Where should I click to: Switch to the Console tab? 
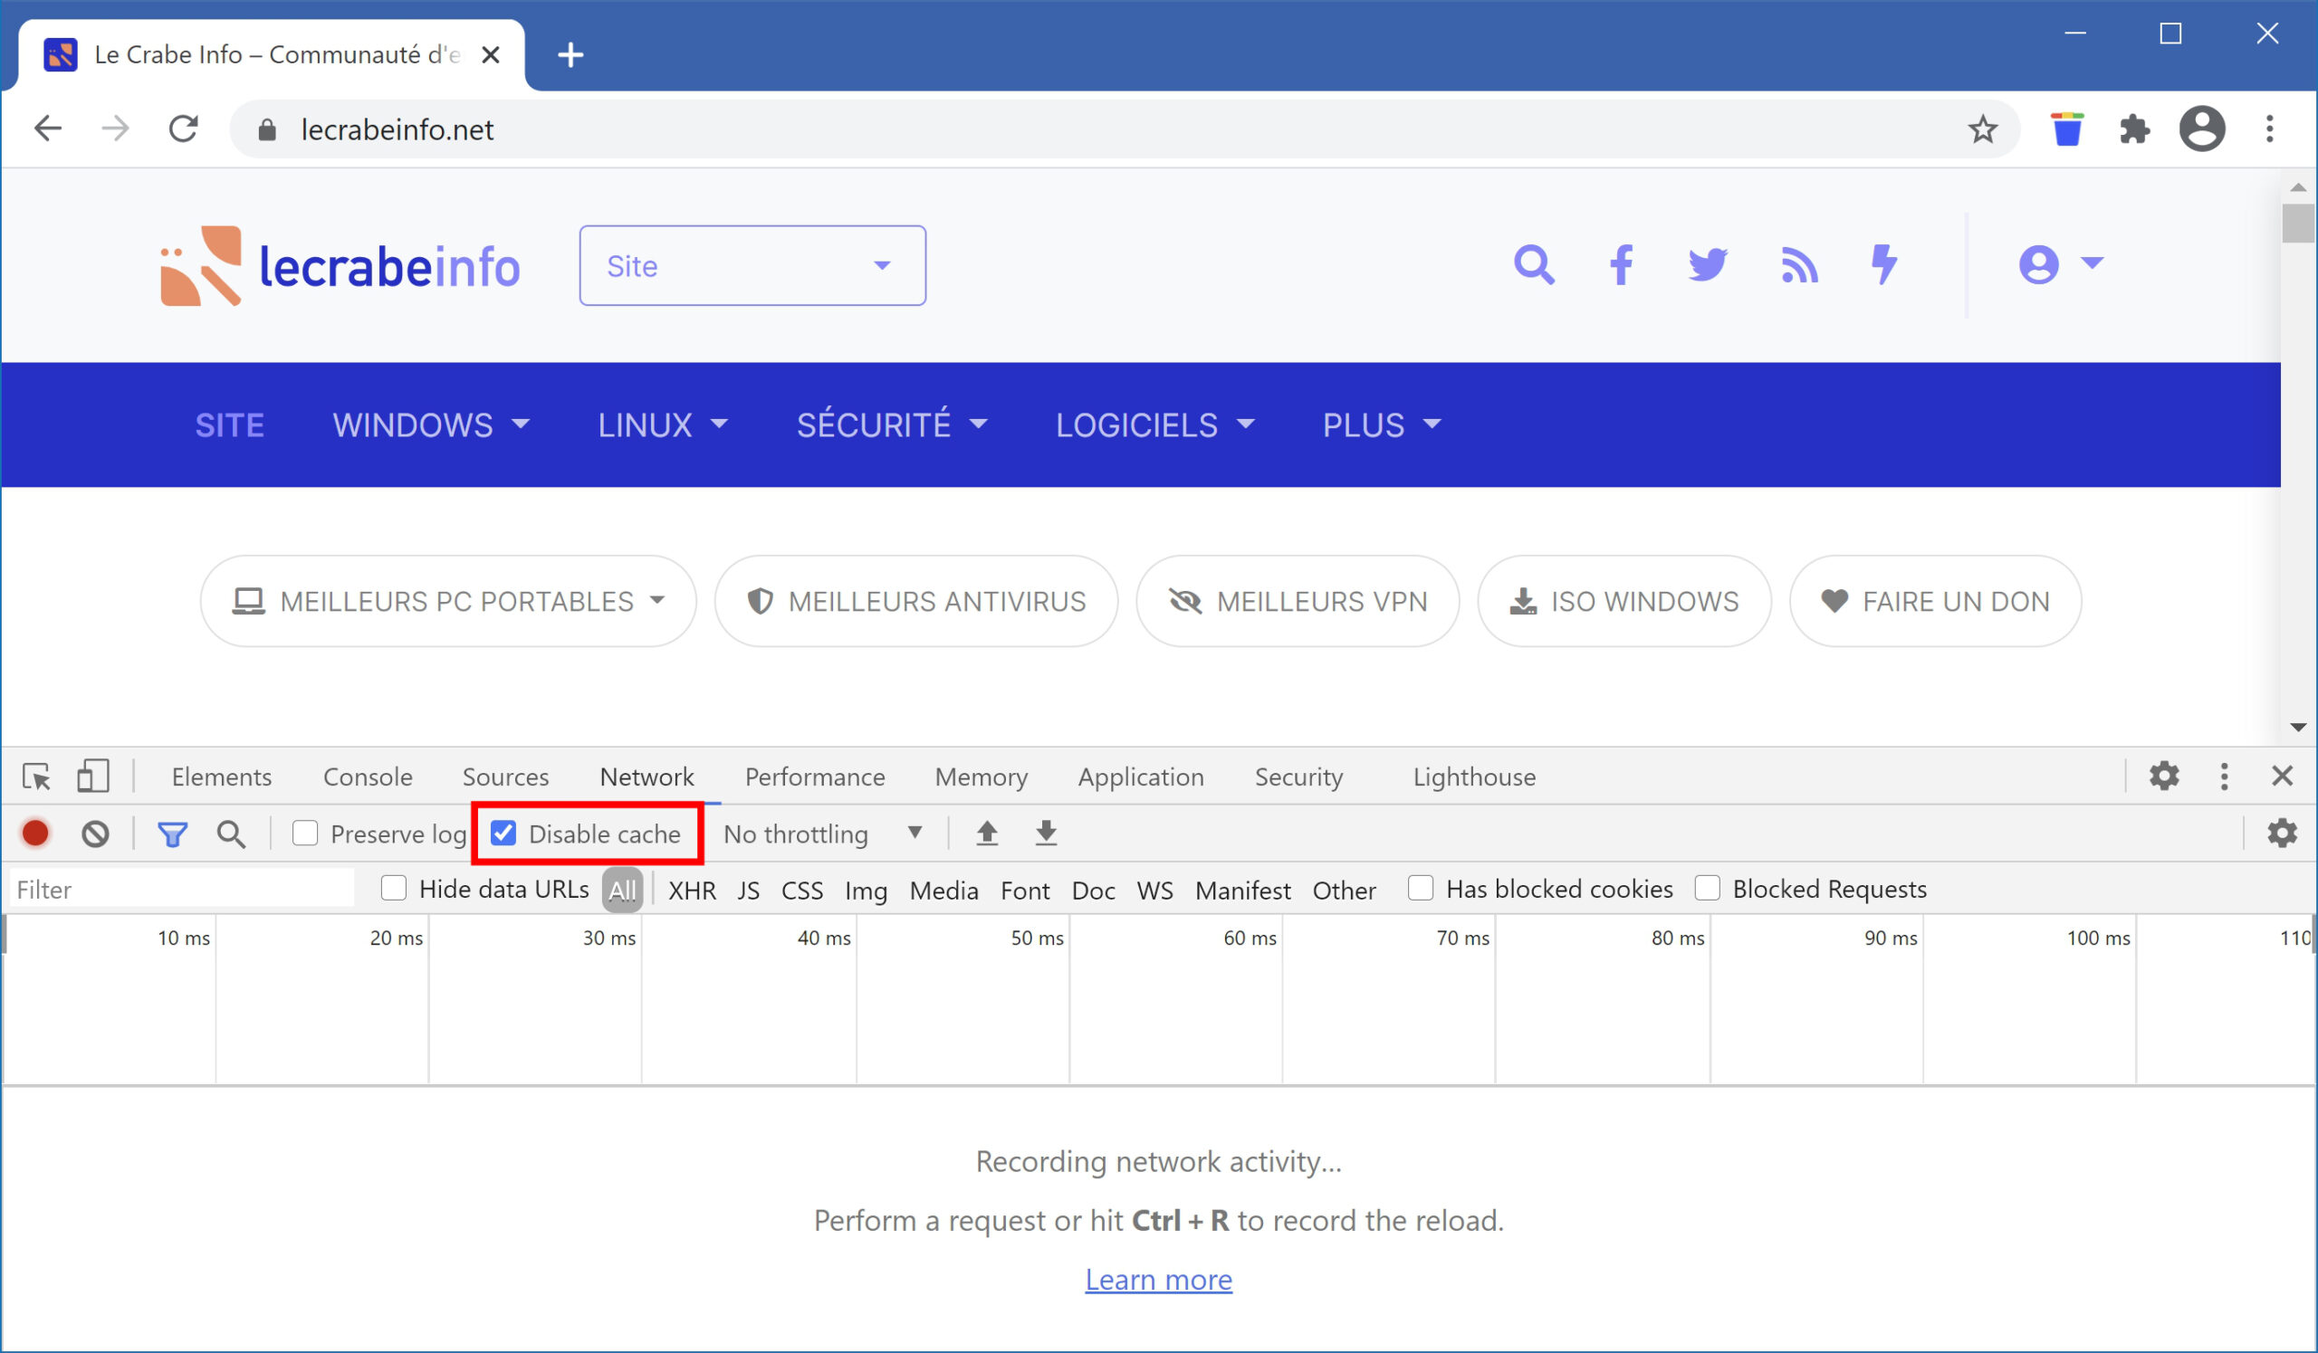367,777
